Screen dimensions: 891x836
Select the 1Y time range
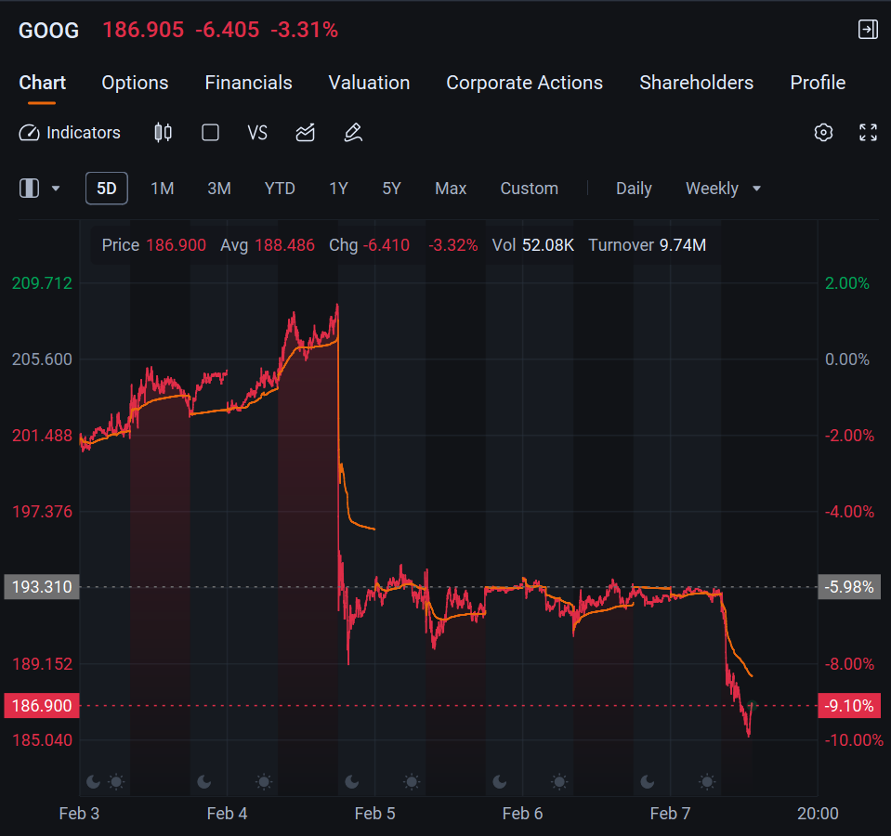click(338, 189)
